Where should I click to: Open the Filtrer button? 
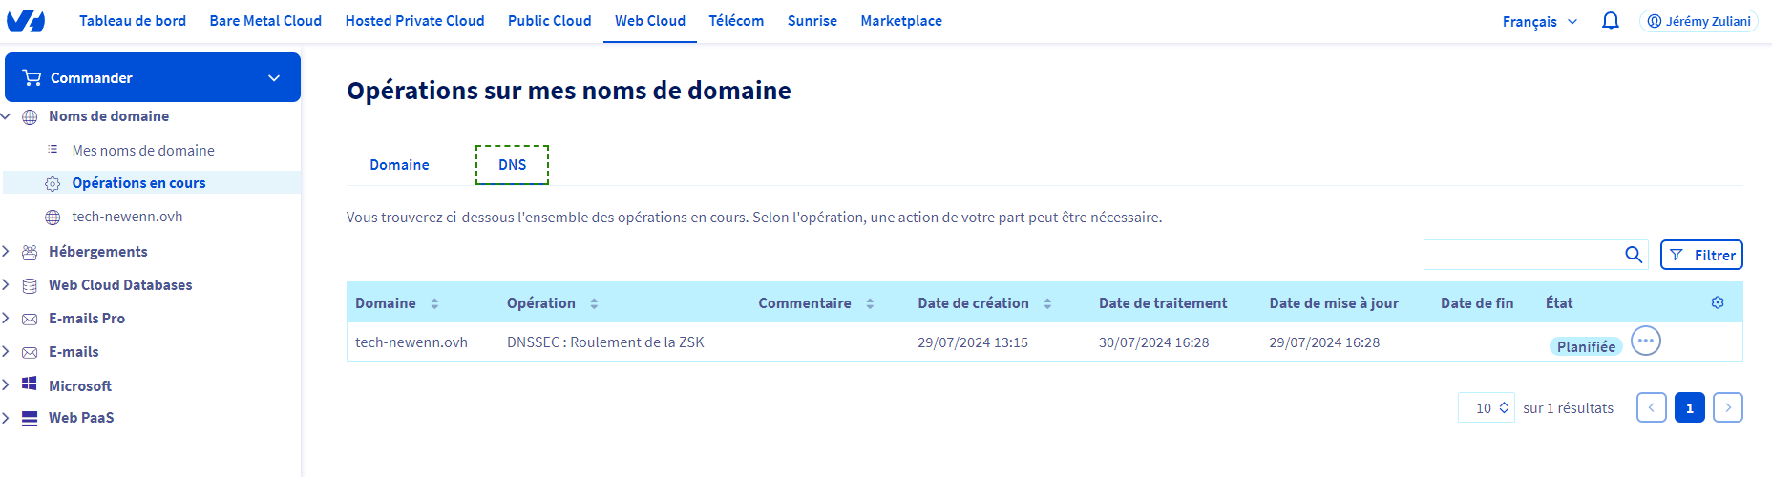click(1701, 255)
